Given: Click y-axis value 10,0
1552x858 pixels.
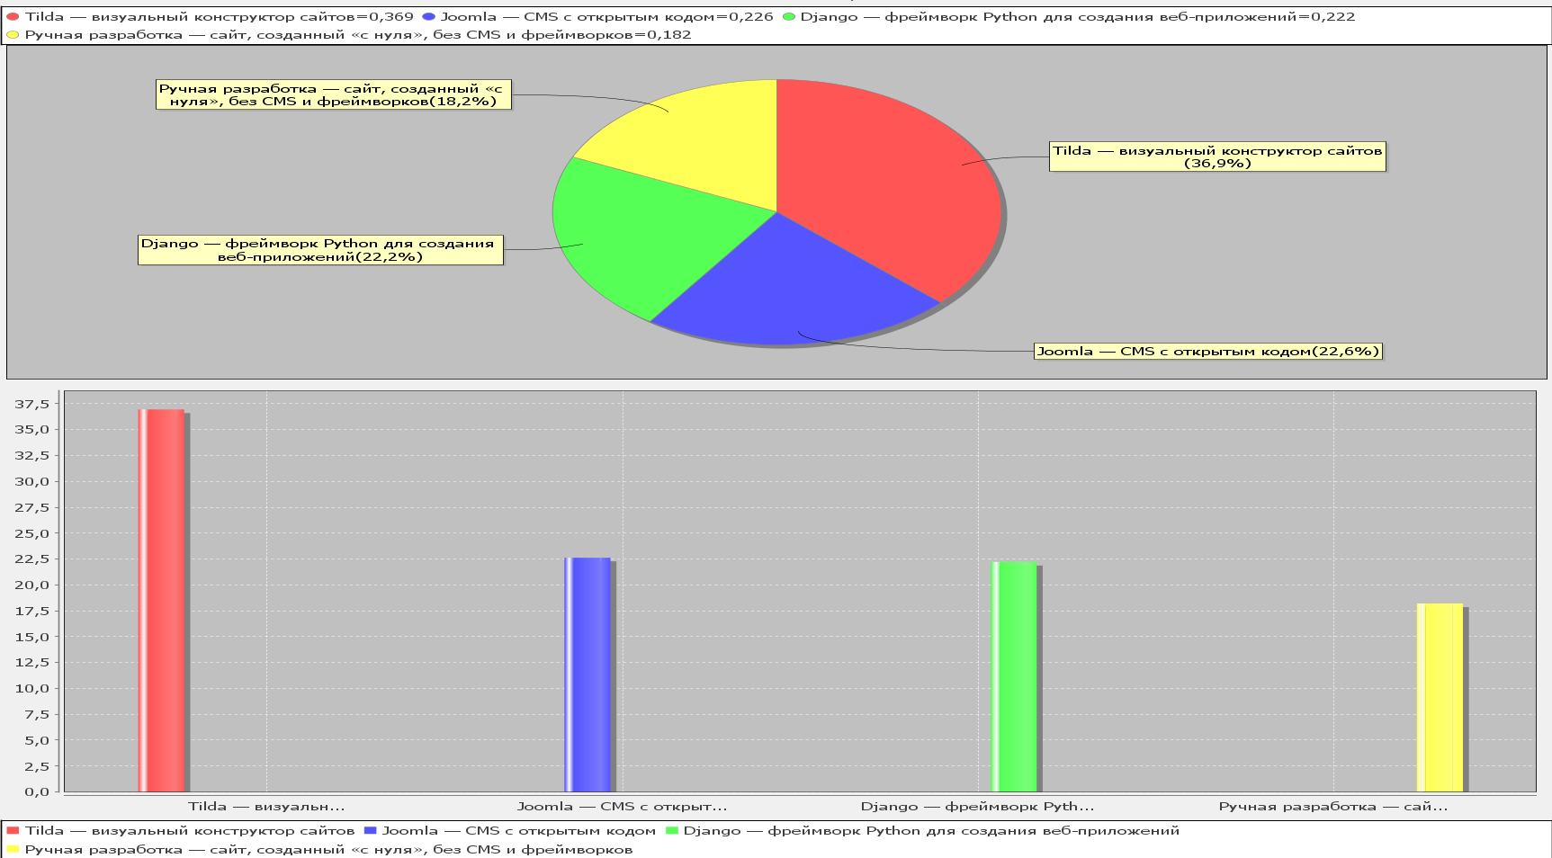Looking at the screenshot, I should (32, 689).
